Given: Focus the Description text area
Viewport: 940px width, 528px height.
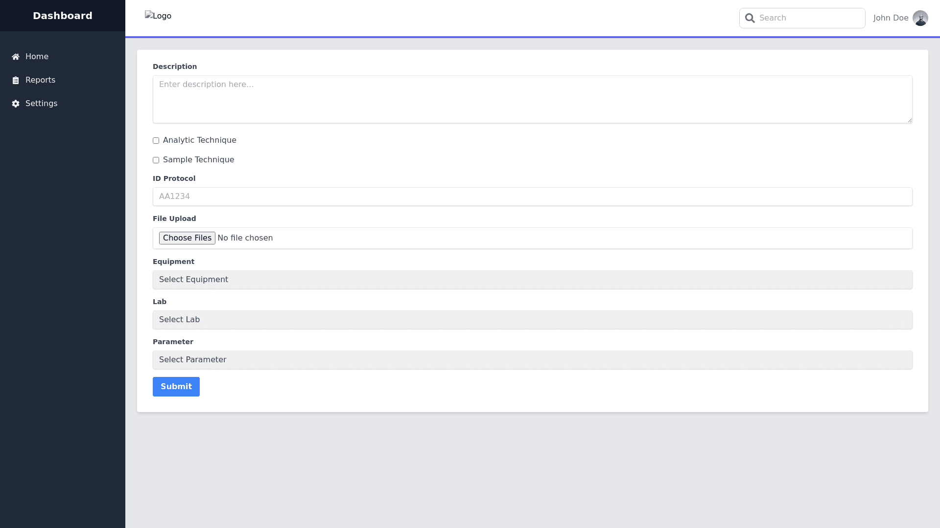Looking at the screenshot, I should click(x=532, y=99).
